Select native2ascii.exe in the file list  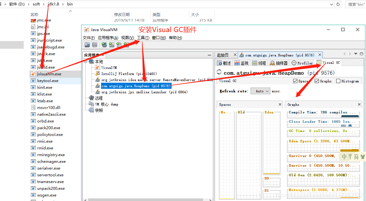click(x=51, y=114)
